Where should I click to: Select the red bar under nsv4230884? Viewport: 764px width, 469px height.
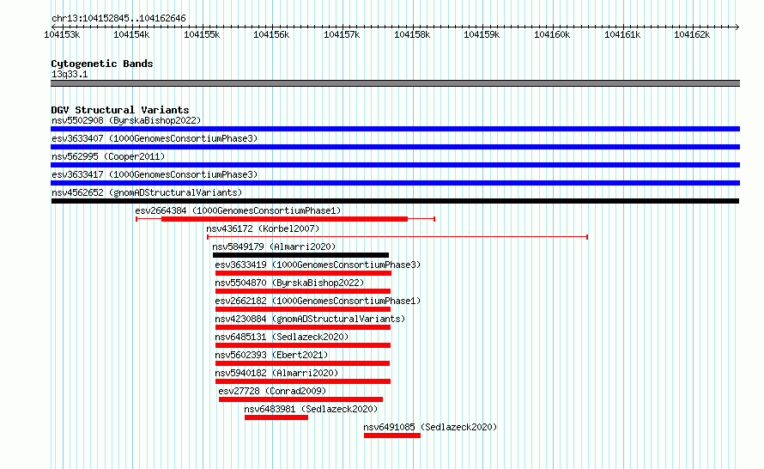[303, 327]
